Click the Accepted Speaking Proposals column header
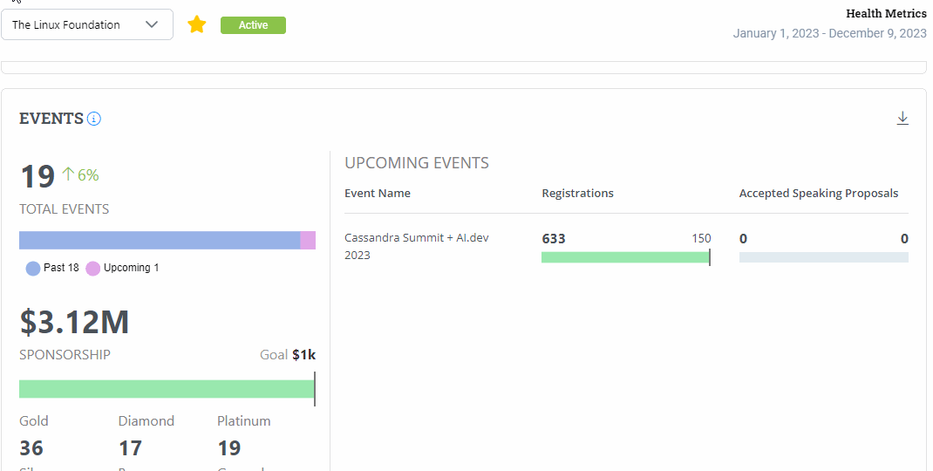 tap(818, 194)
